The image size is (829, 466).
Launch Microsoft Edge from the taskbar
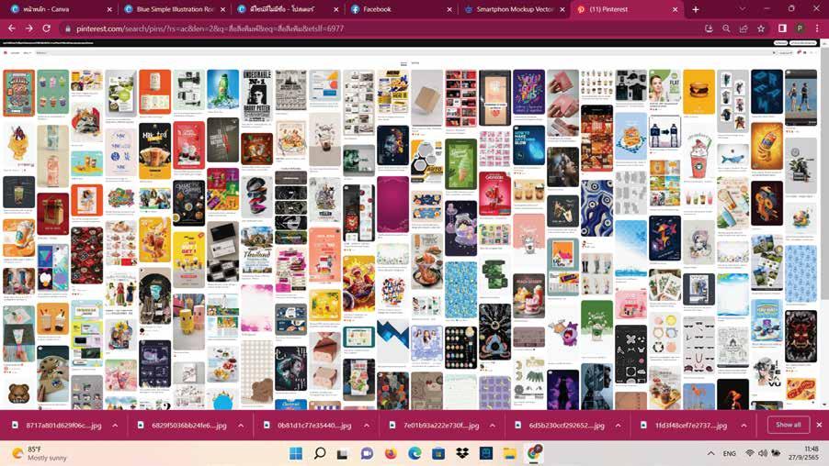(414, 453)
